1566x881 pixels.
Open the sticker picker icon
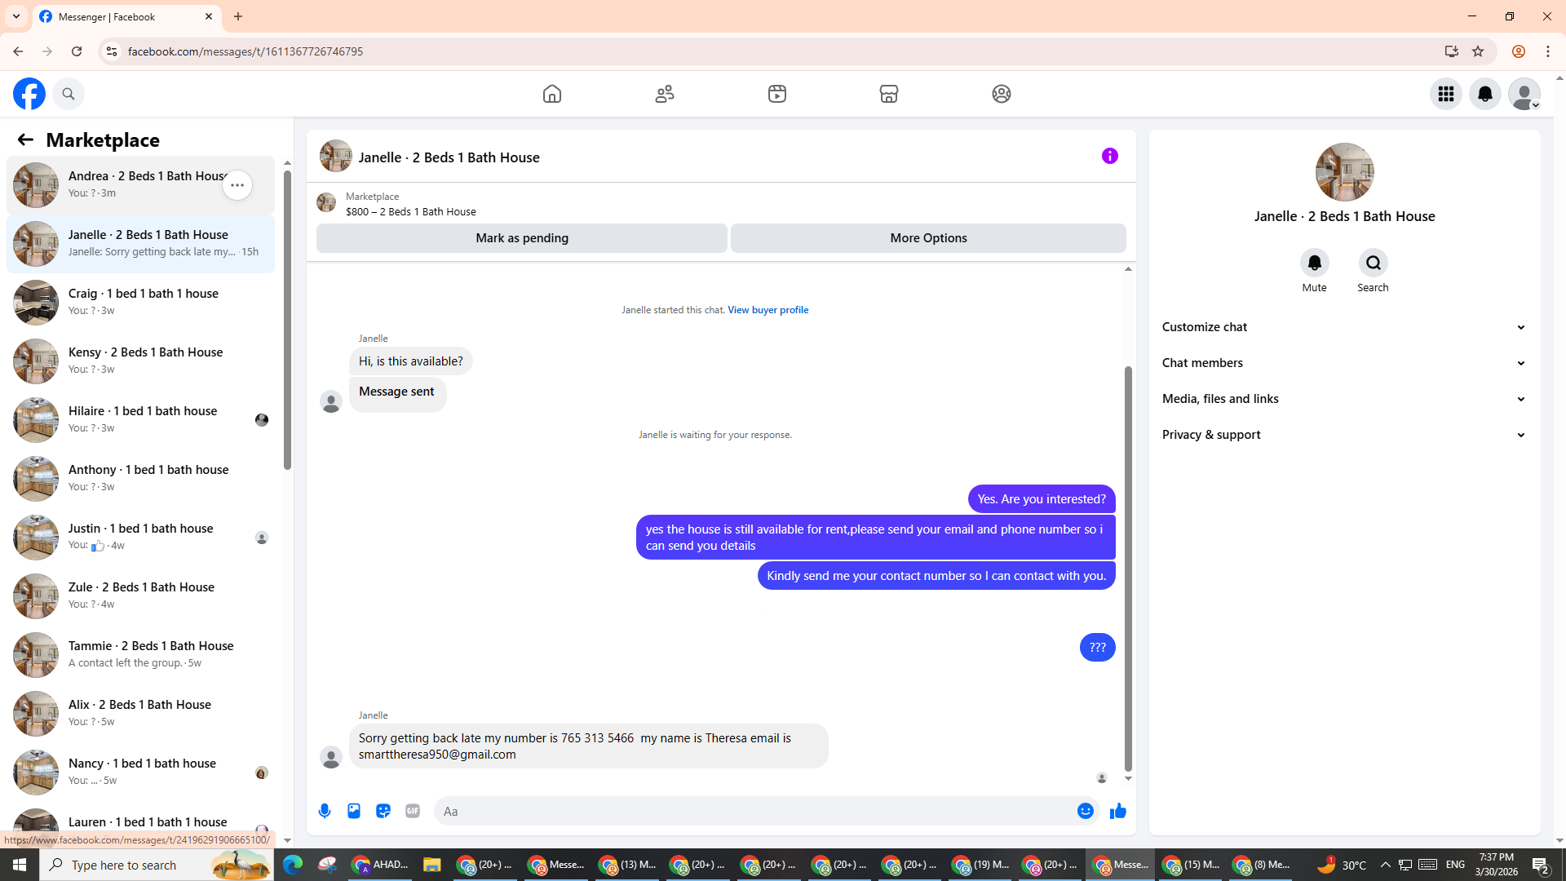click(383, 811)
